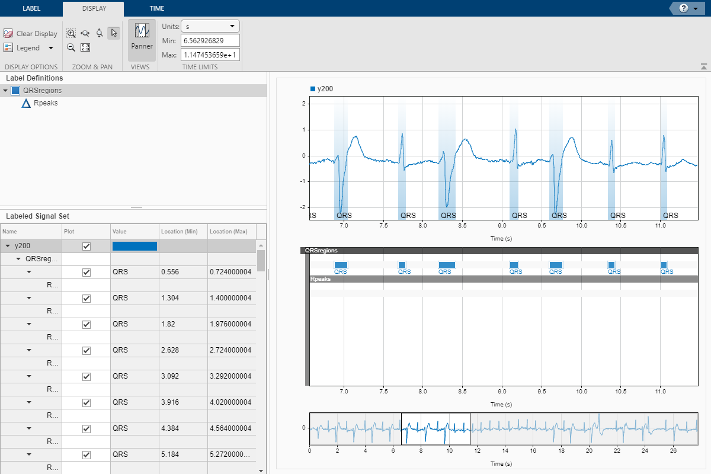Uncheck the Plot checkbox for y200

[x=87, y=246]
